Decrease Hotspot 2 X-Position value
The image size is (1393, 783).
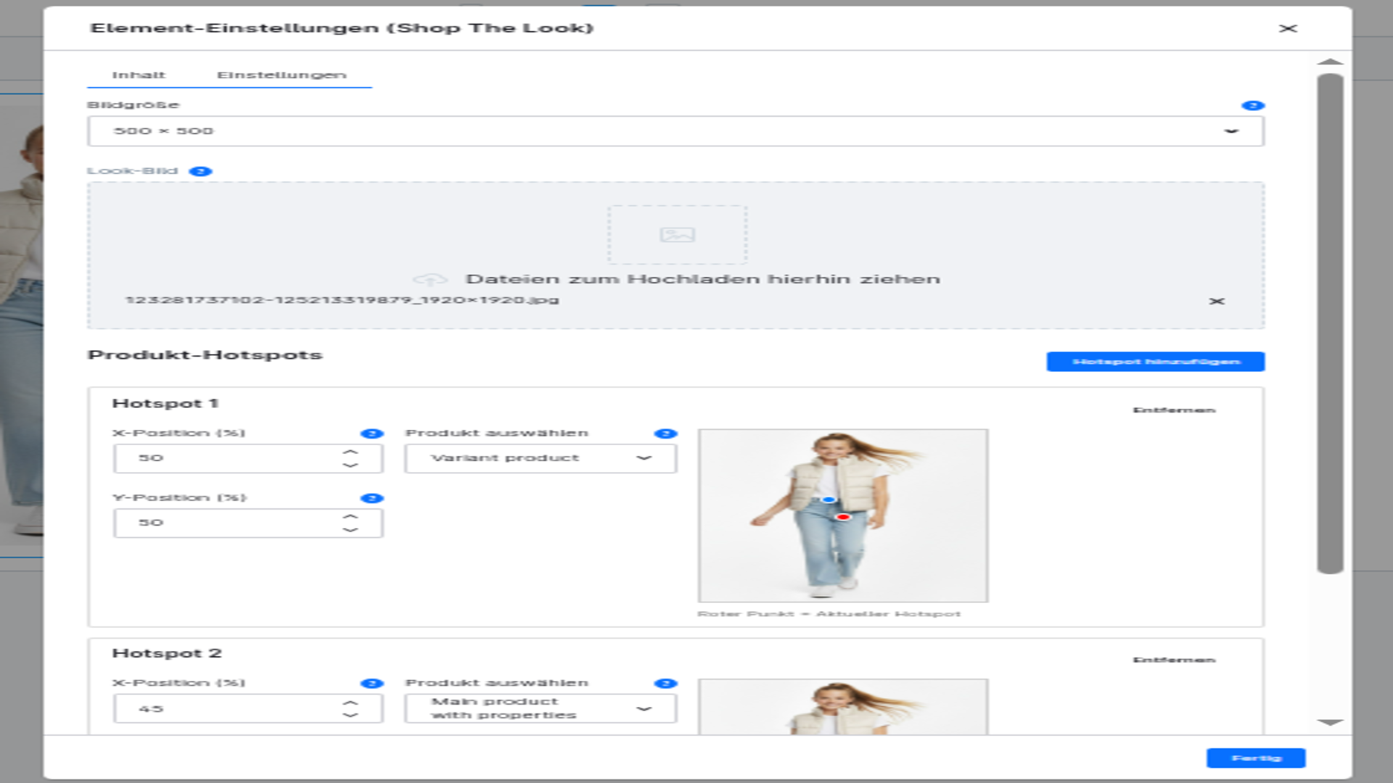point(350,716)
